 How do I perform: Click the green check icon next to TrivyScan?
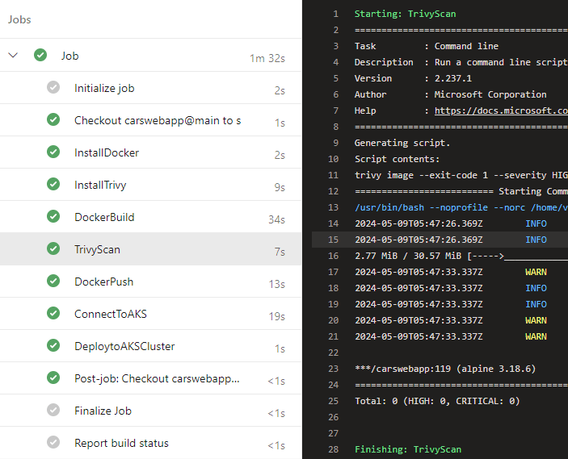(53, 249)
